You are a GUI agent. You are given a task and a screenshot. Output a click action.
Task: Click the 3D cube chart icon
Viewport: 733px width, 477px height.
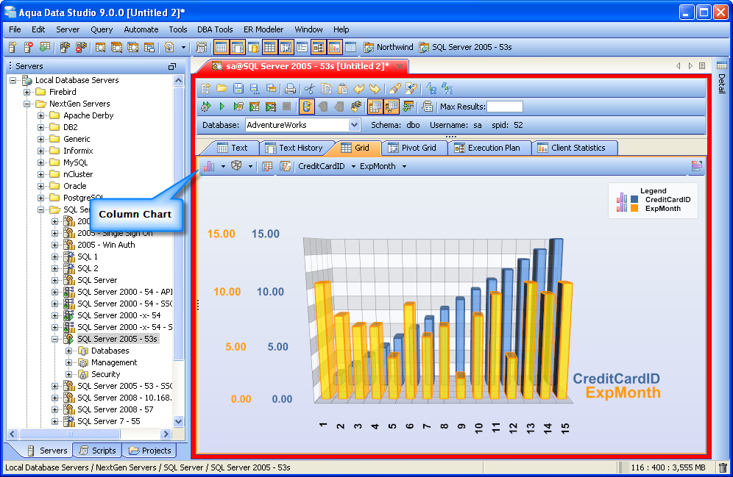point(236,165)
